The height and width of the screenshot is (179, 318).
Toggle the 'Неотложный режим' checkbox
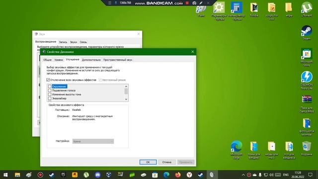pos(100,80)
